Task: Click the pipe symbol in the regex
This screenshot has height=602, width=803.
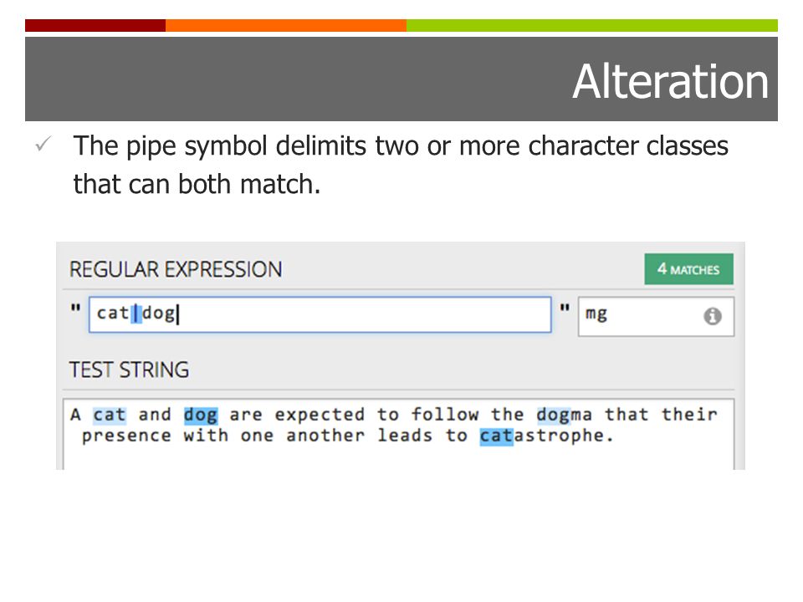Action: coord(136,314)
